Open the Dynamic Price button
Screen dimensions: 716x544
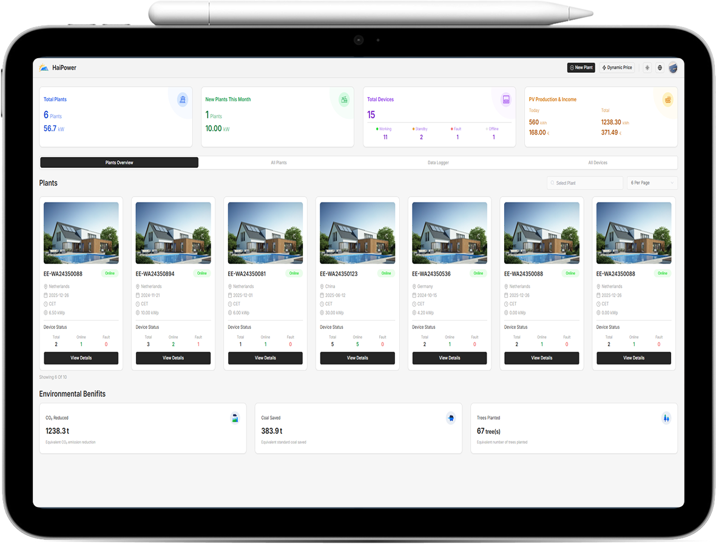(616, 68)
